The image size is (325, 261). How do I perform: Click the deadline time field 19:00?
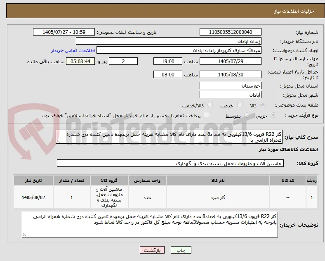pos(168,62)
